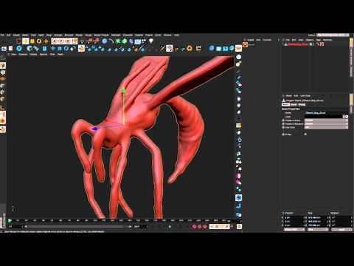Click the pink capsule icon in right vertical palette

point(238,176)
